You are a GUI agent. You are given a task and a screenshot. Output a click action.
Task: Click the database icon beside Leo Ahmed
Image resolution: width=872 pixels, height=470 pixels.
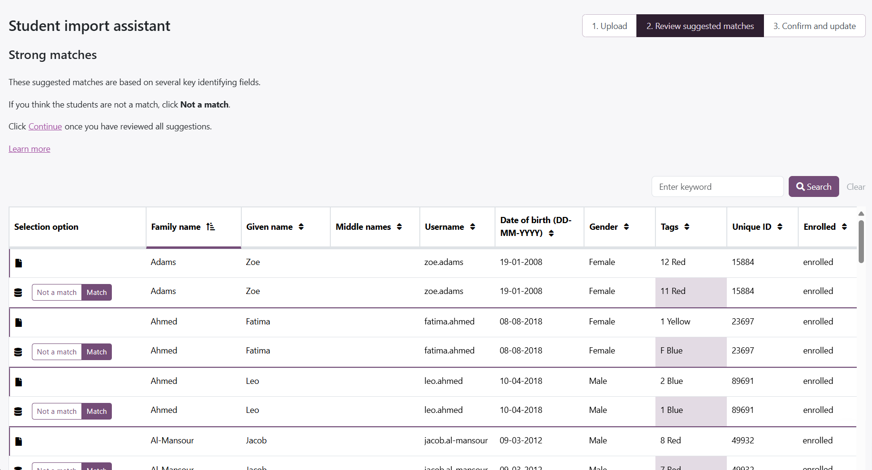pyautogui.click(x=18, y=411)
